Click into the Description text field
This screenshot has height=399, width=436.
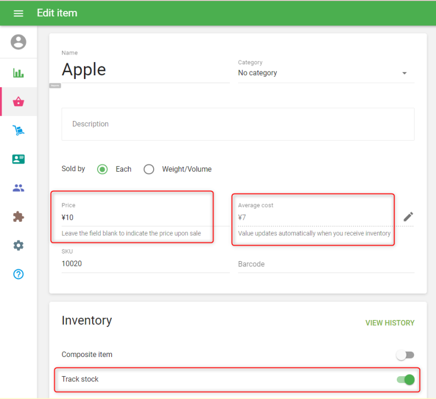tap(238, 124)
